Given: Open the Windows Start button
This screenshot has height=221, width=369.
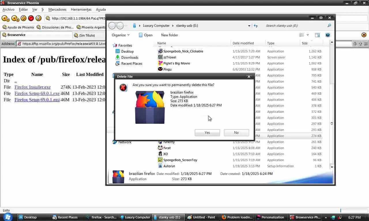Looking at the screenshot, I should [x=7, y=217].
